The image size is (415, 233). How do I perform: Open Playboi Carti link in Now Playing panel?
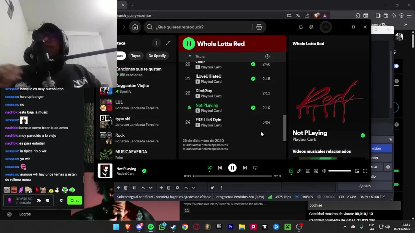[x=304, y=139]
